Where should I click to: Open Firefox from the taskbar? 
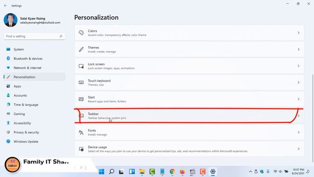[182, 172]
